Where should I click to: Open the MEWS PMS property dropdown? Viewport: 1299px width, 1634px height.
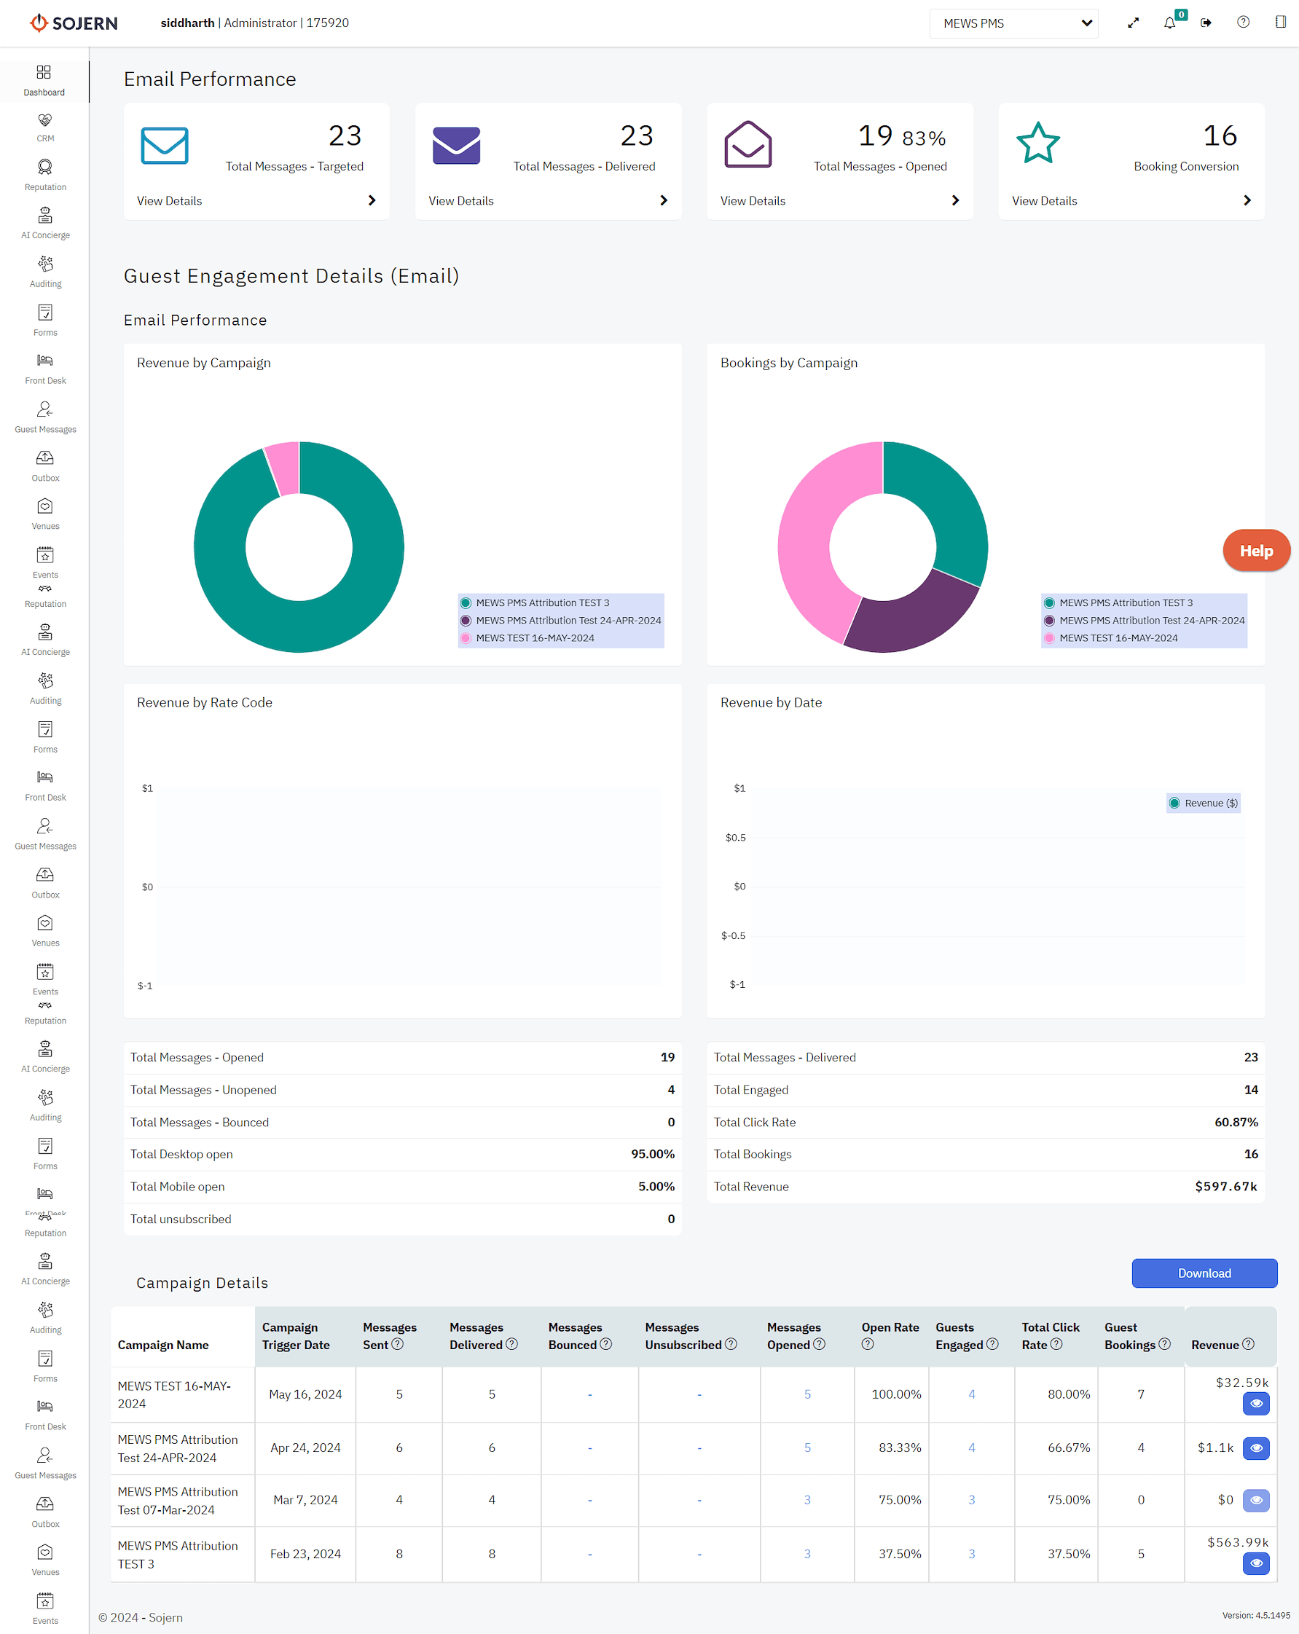point(1013,23)
